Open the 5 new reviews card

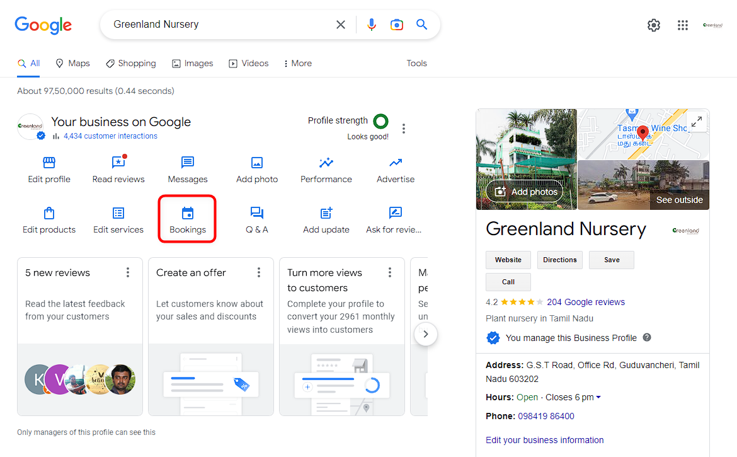click(80, 337)
